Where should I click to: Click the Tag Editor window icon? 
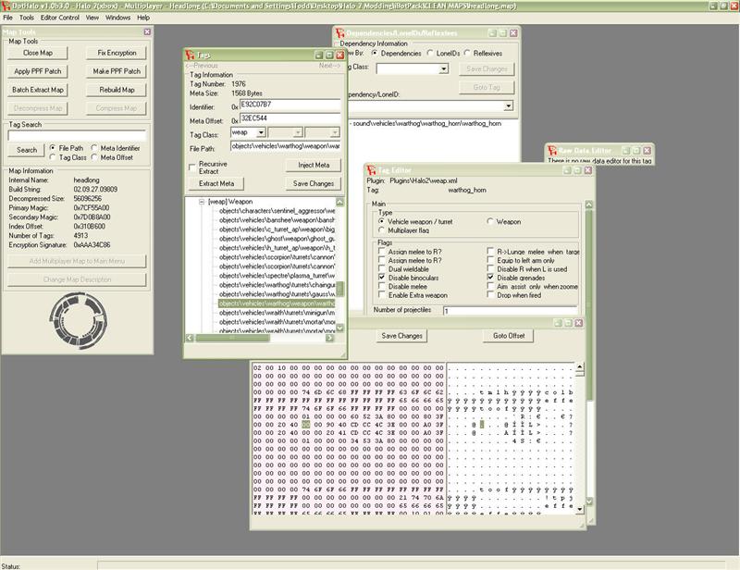[x=372, y=170]
